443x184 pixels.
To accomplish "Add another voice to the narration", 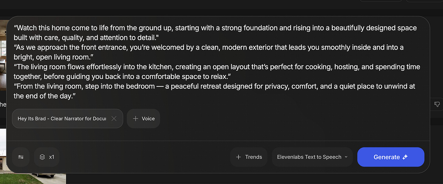I will pyautogui.click(x=143, y=119).
